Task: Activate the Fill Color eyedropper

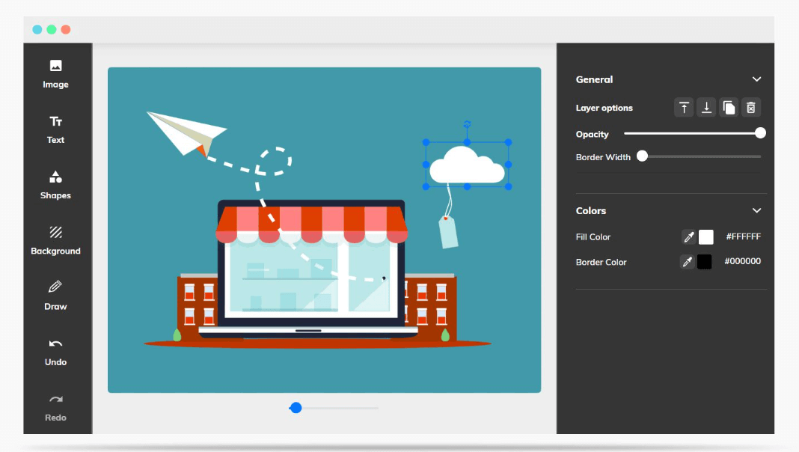Action: pos(688,236)
